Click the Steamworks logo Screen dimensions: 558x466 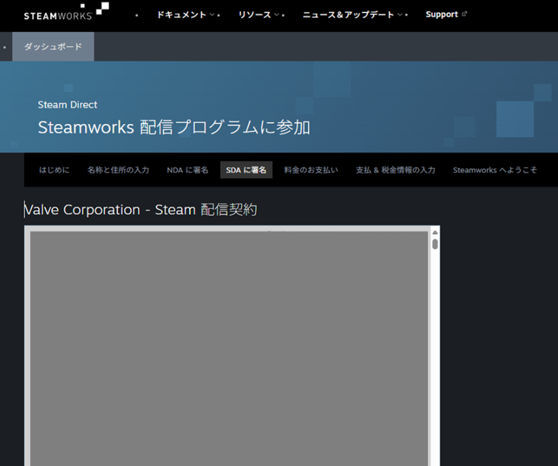(x=66, y=12)
